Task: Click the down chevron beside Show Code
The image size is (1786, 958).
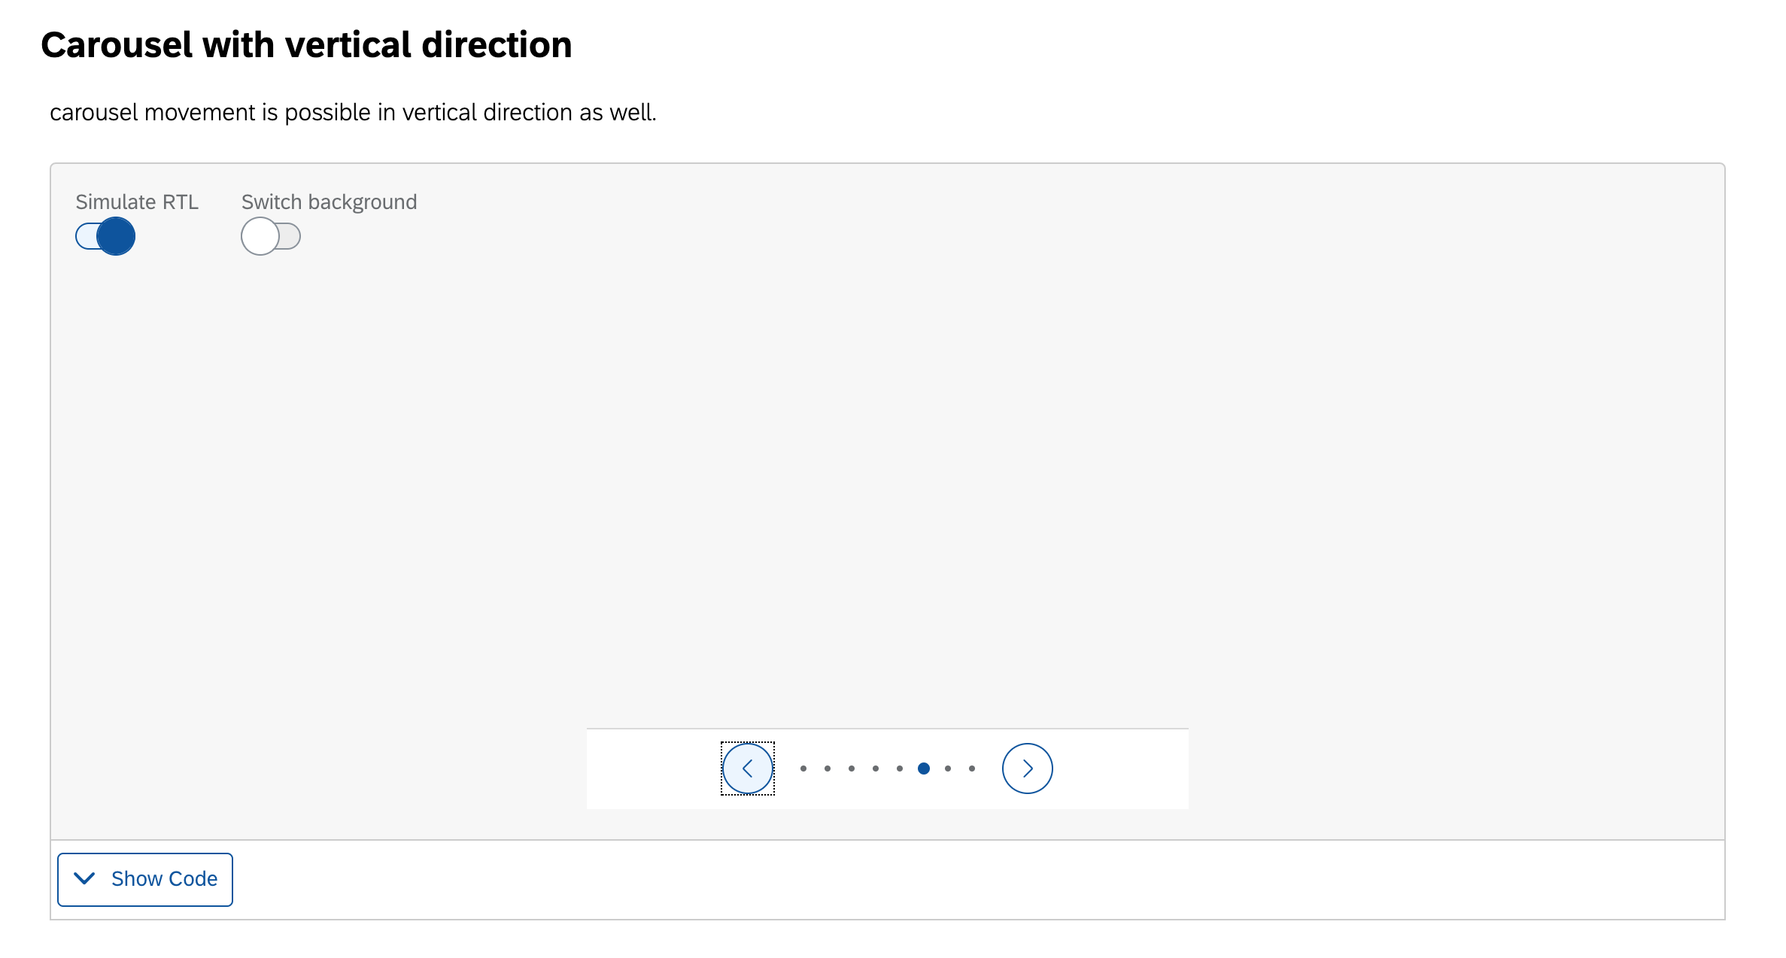Action: click(x=85, y=878)
